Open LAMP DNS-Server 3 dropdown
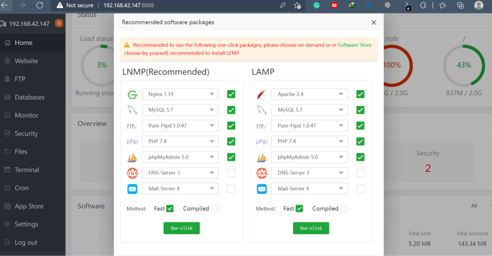The image size is (492, 256). click(310, 173)
